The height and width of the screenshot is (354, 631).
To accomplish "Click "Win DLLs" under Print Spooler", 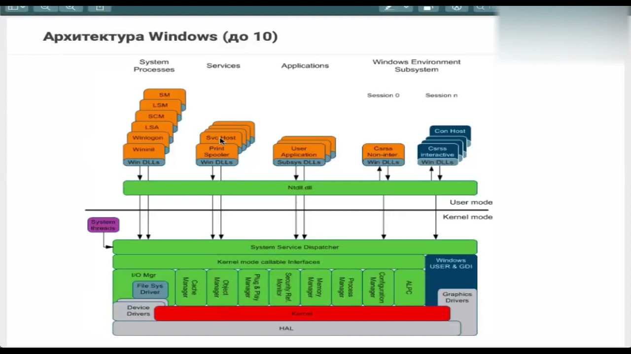I will coord(216,162).
